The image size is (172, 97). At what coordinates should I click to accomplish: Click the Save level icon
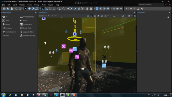point(4,9)
